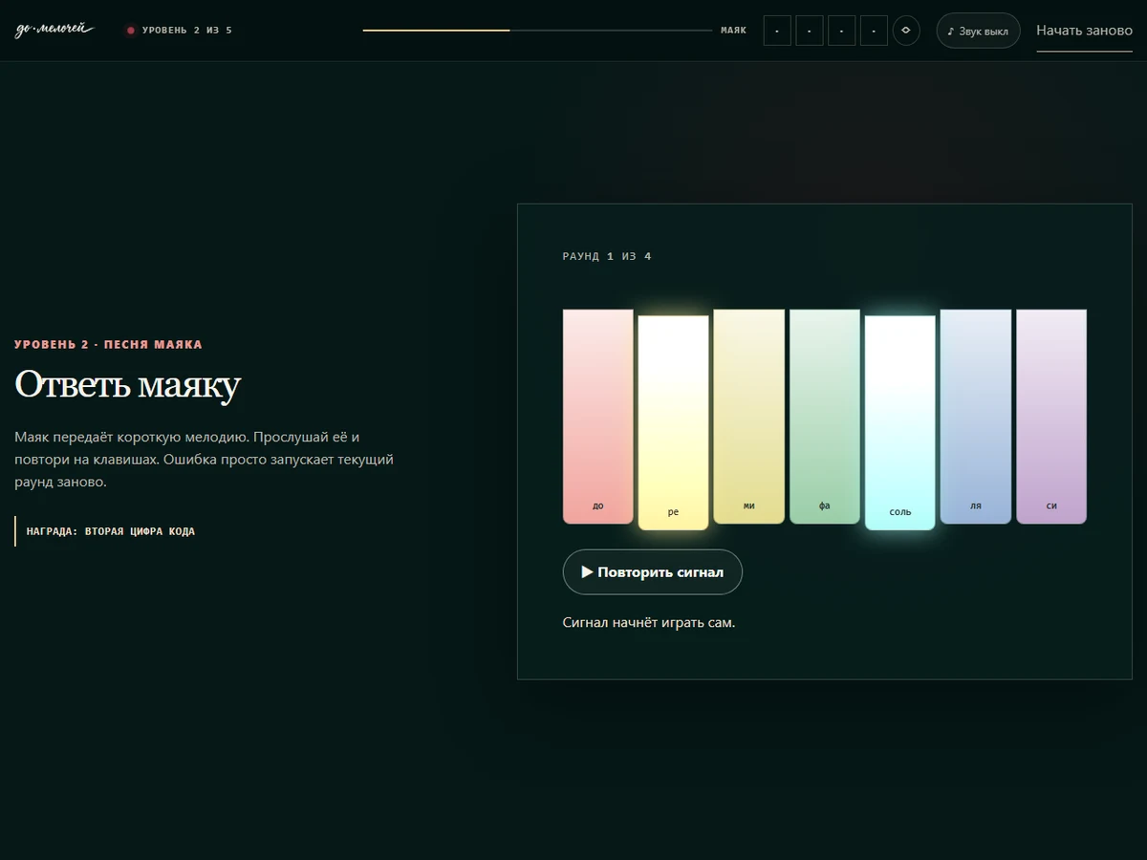Click the second code digit slot
Screen dimensions: 1147x860
point(810,31)
